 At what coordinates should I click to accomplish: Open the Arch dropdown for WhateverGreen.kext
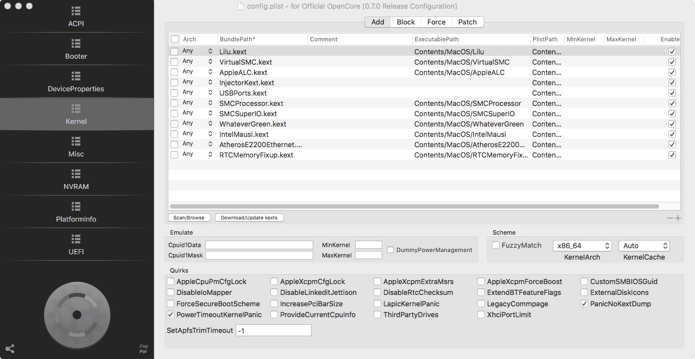tap(198, 123)
